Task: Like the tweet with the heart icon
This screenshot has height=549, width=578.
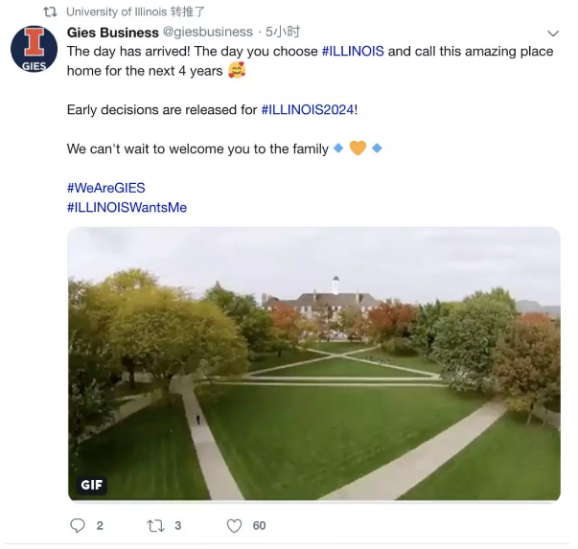Action: coord(234,525)
